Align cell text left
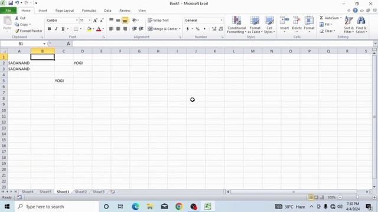This screenshot has height=212, width=378. point(111,29)
